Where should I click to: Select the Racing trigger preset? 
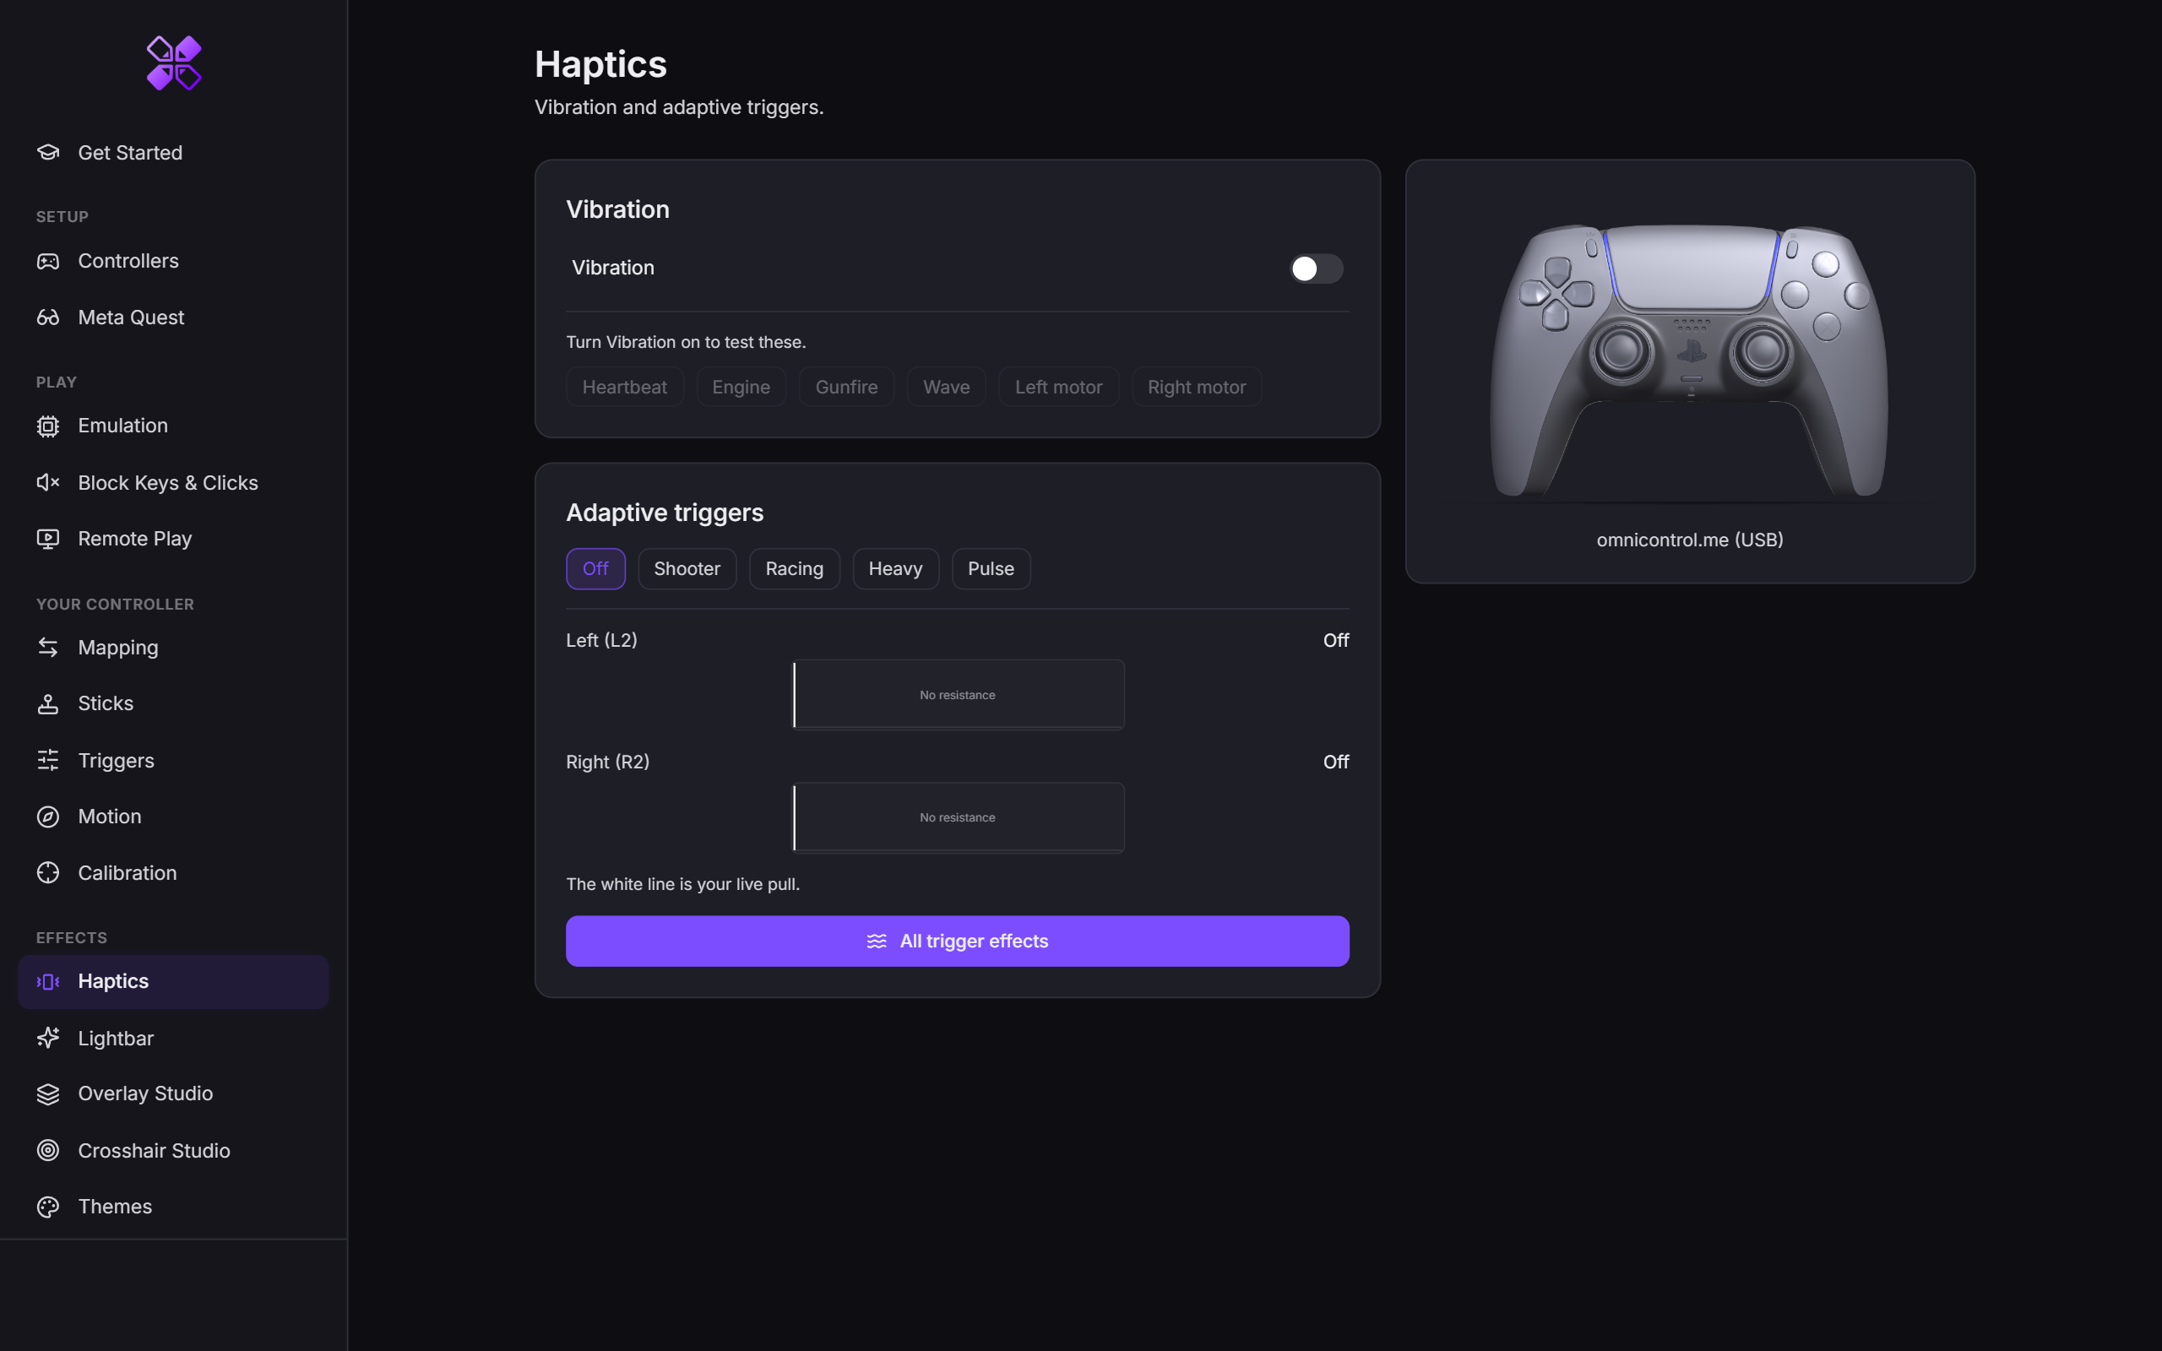(x=794, y=569)
